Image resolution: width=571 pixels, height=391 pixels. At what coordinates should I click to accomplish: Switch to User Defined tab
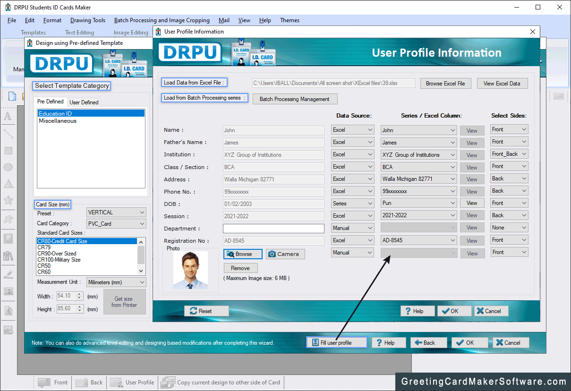(84, 102)
